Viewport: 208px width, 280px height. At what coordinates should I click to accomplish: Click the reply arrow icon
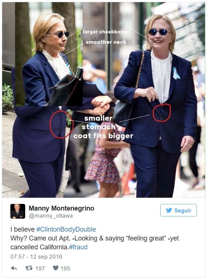14,268
